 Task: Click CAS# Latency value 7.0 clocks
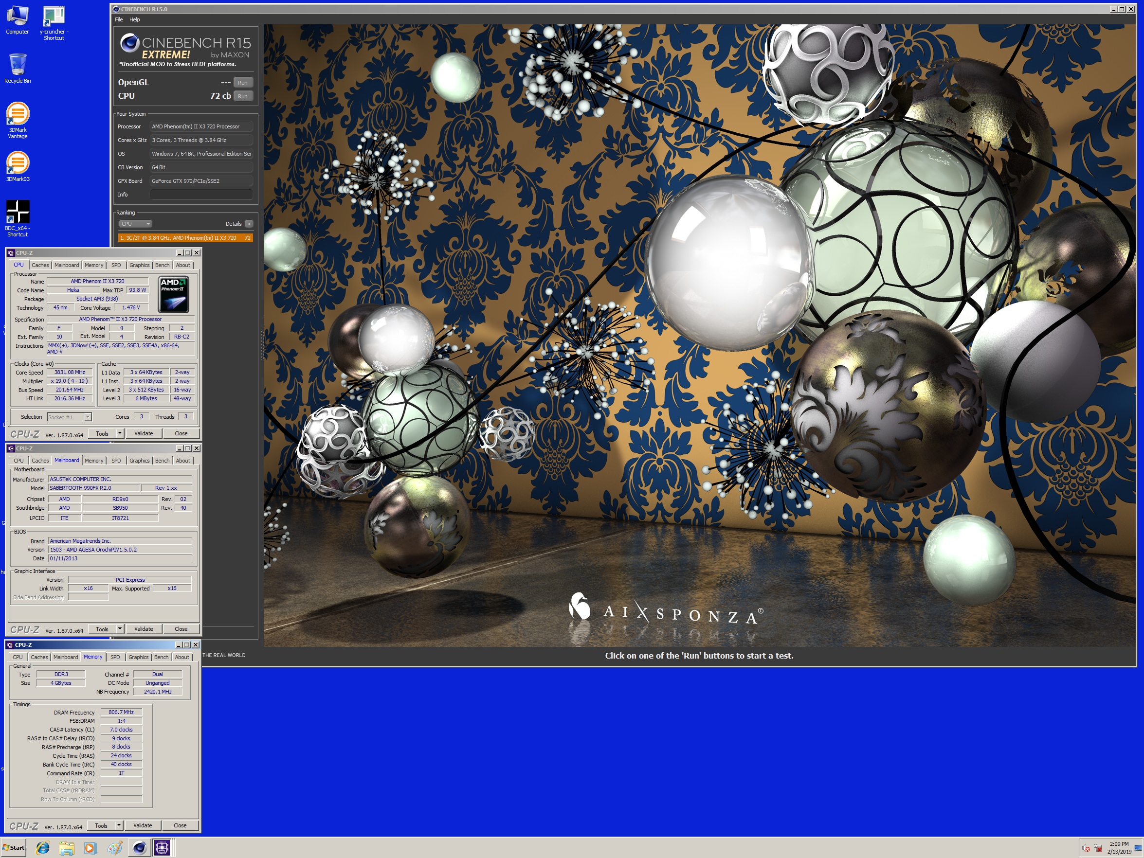(x=121, y=730)
